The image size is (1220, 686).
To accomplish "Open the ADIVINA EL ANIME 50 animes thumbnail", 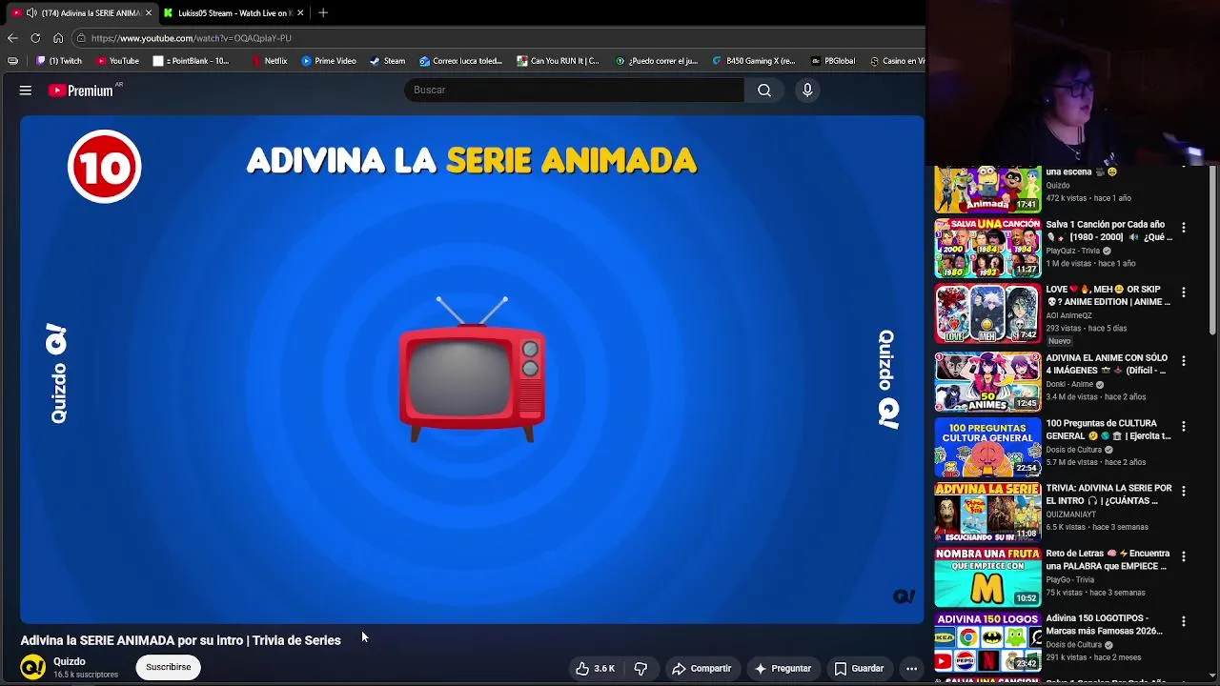I will click(x=987, y=382).
